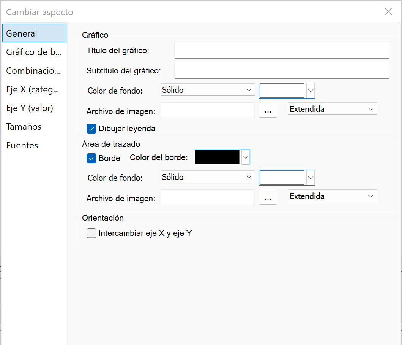Click the Subtítulo del gráfico field
The image size is (402, 345).
[x=282, y=70]
